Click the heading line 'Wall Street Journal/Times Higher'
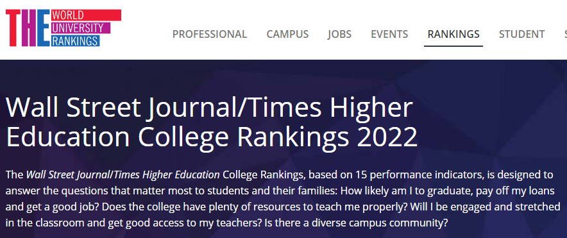The height and width of the screenshot is (238, 567). click(x=209, y=107)
